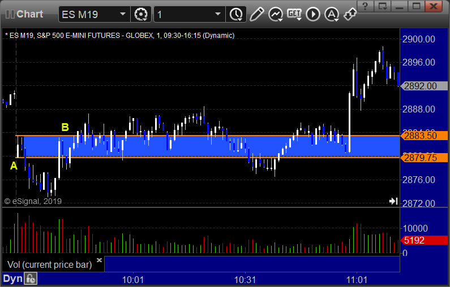Click the GET add-ons icon
The width and height of the screenshot is (450, 287).
(x=294, y=14)
